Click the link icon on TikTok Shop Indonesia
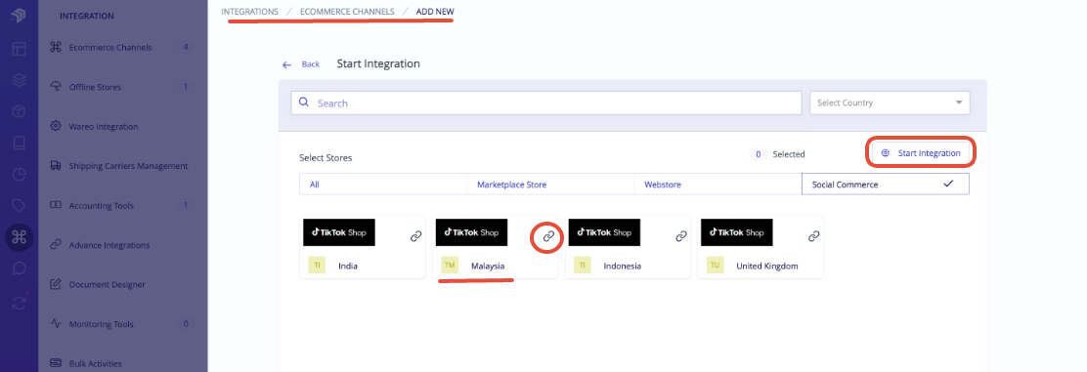1087x372 pixels. [x=681, y=236]
